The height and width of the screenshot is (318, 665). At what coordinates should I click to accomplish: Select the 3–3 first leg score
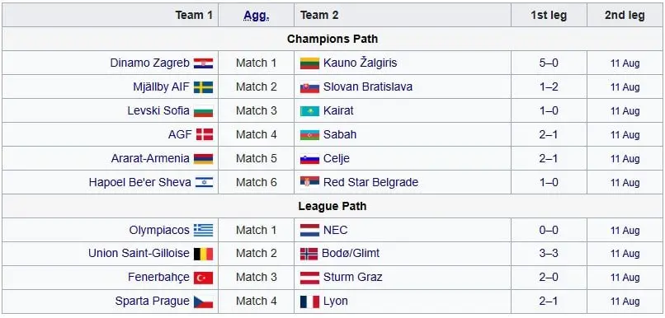tap(549, 254)
